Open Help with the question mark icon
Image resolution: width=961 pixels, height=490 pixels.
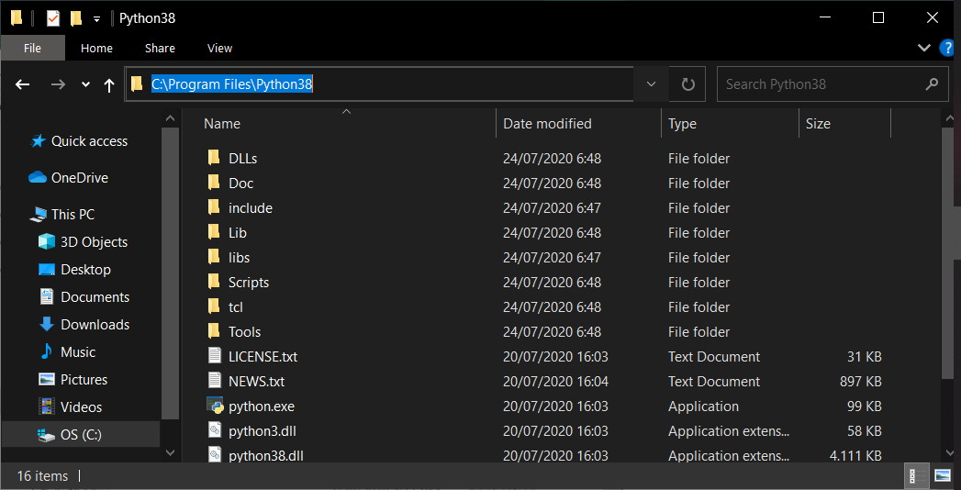(x=947, y=48)
